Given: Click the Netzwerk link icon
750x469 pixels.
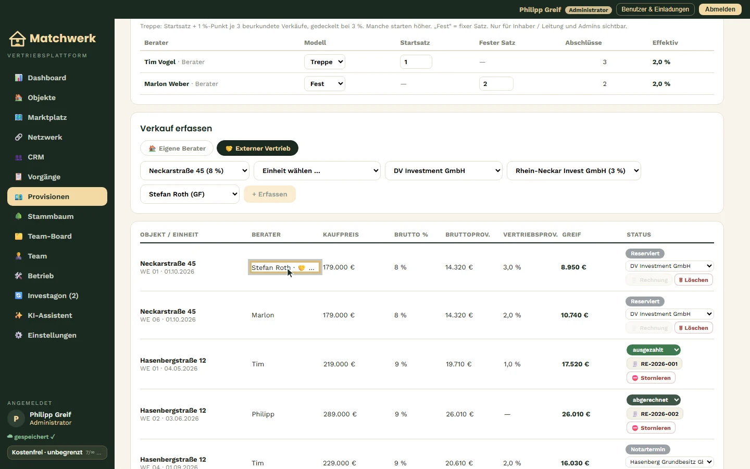Looking at the screenshot, I should 19,137.
